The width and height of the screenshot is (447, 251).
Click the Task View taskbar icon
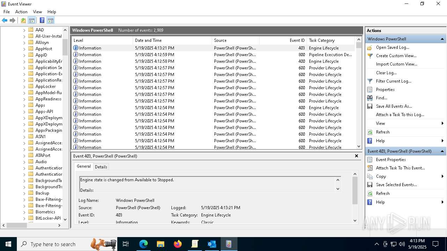pyautogui.click(x=126, y=244)
